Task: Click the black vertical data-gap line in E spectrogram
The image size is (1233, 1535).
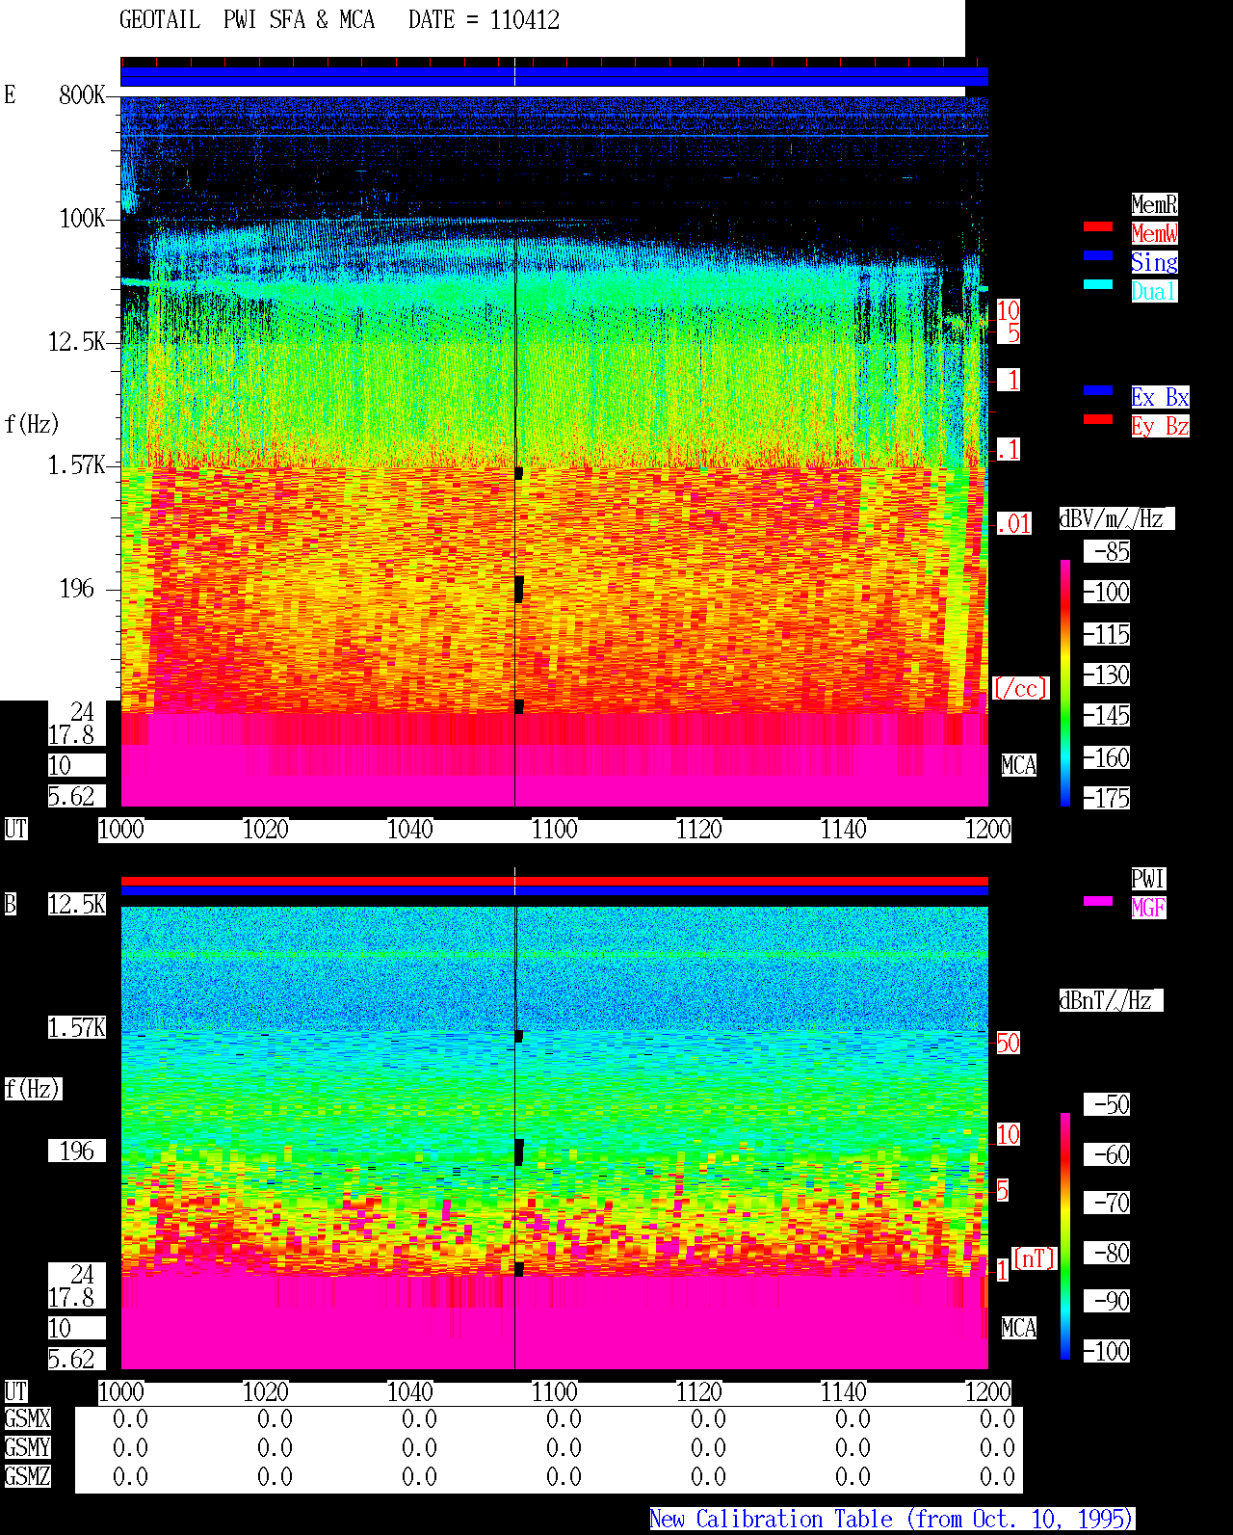Action: [x=515, y=451]
